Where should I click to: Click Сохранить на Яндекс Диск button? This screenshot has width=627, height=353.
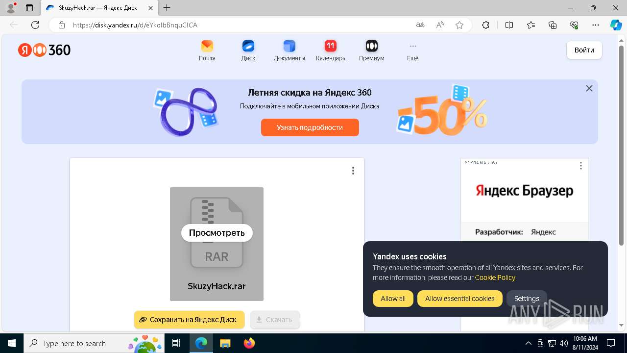[189, 320]
